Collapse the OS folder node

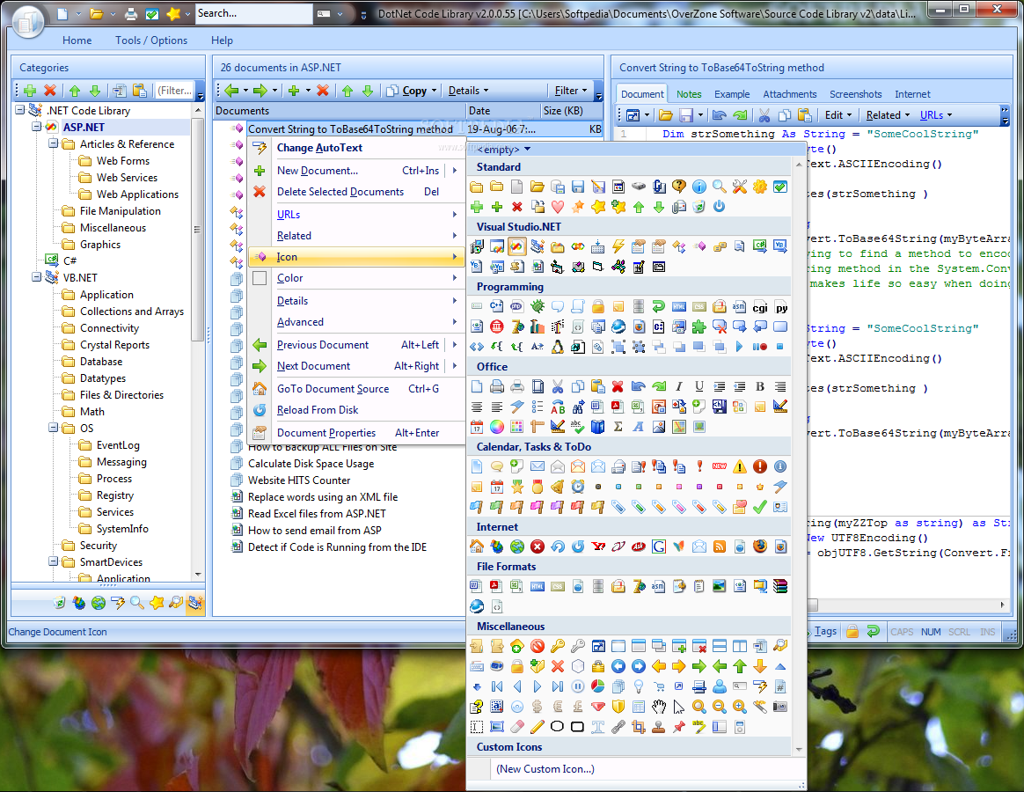(53, 428)
